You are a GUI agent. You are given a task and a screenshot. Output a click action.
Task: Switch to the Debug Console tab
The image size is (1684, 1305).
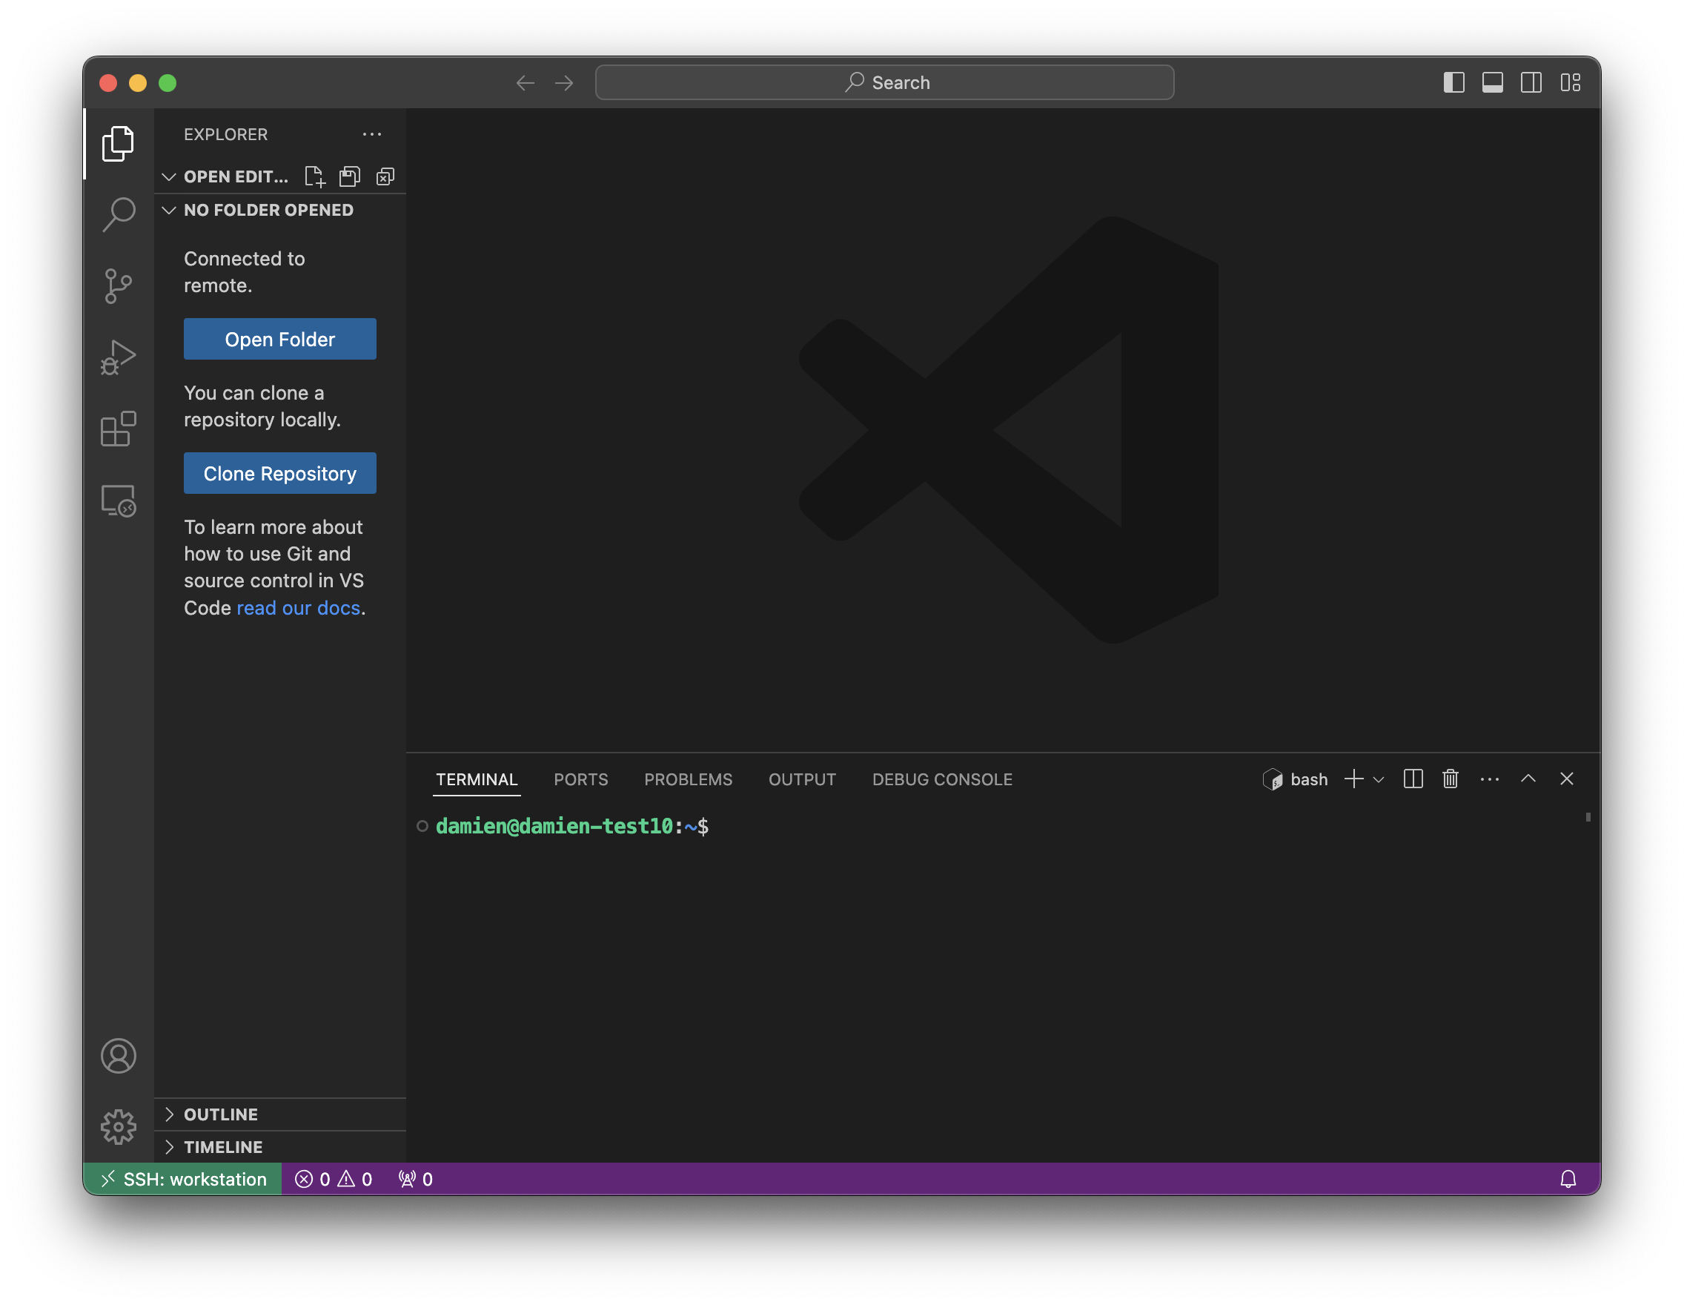pyautogui.click(x=941, y=780)
